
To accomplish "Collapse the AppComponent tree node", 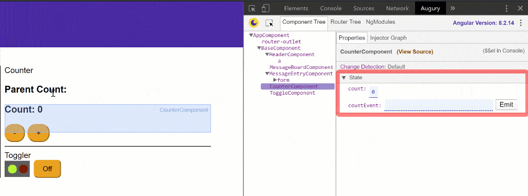I will point(251,35).
